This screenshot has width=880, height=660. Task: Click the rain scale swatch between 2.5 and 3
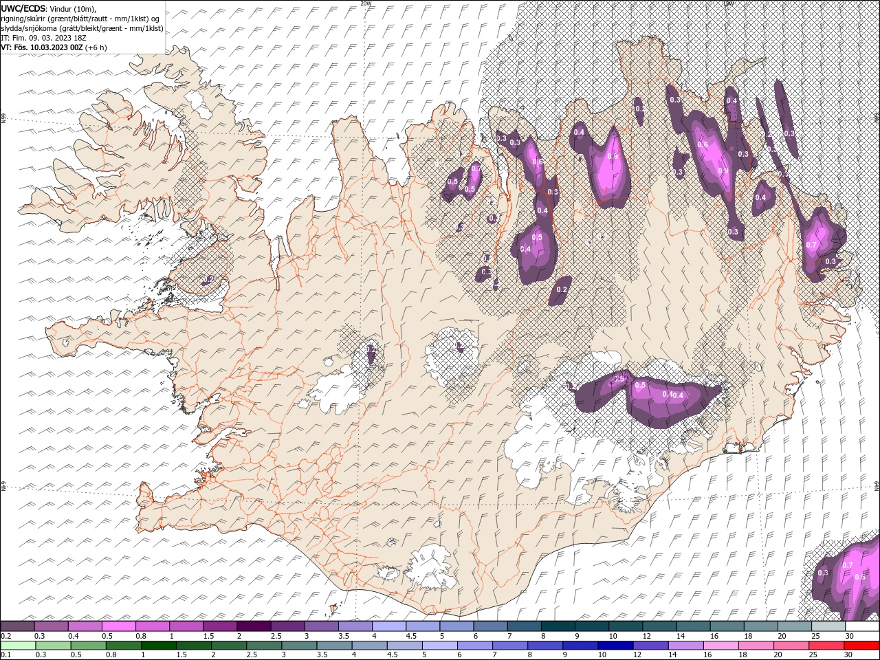263,646
